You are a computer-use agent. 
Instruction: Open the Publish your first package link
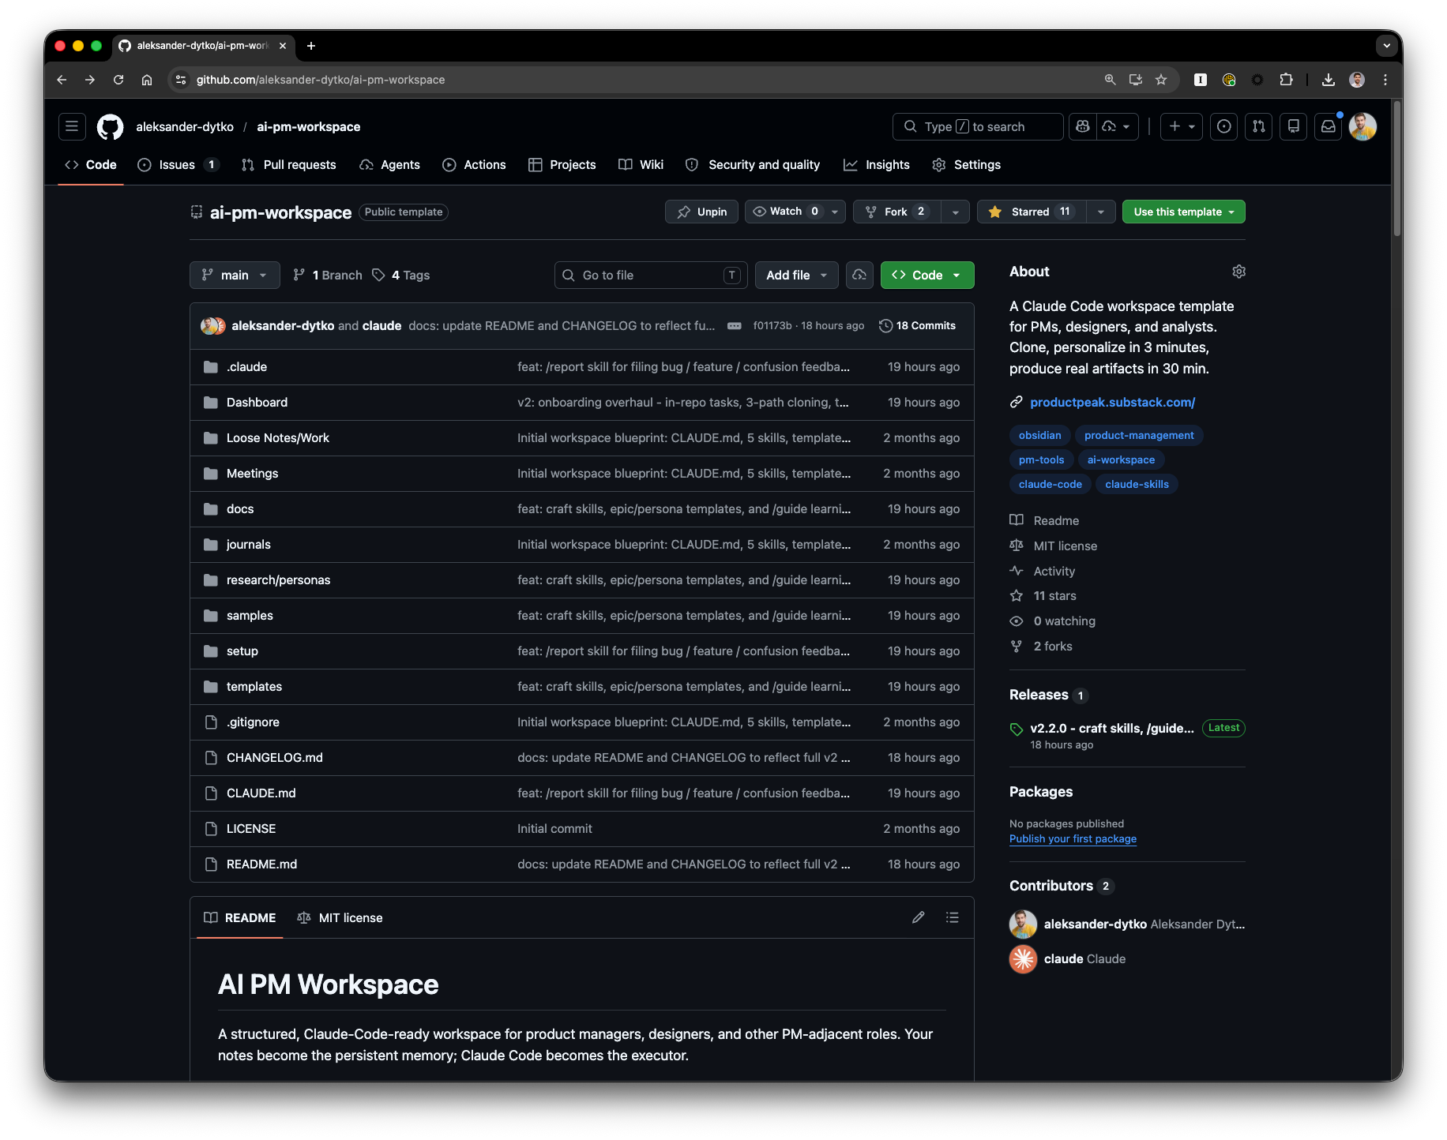(x=1073, y=838)
